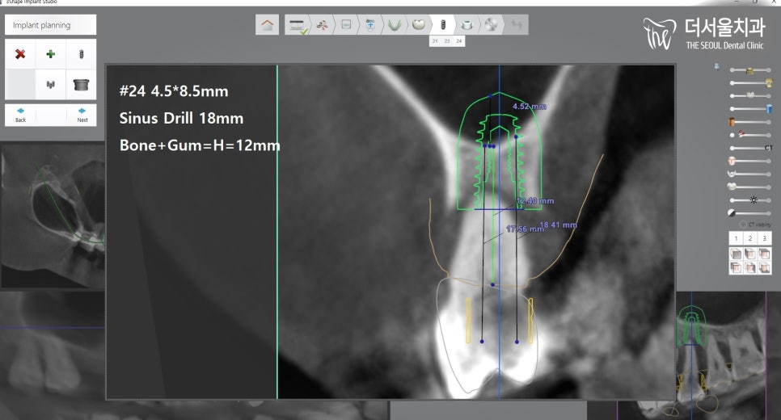Adjust the red nerve marker visibility slider

pos(750,135)
